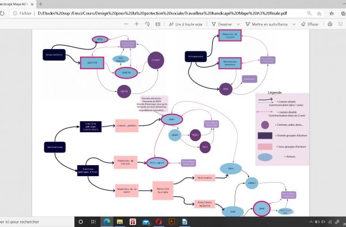Click the PDF file path address field
The width and height of the screenshot is (346, 227).
(x=162, y=13)
